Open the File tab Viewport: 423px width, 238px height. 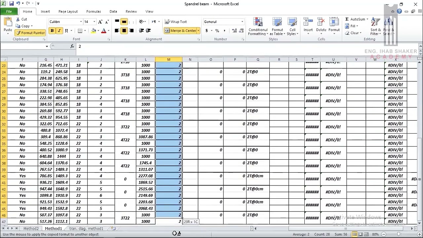point(9,12)
